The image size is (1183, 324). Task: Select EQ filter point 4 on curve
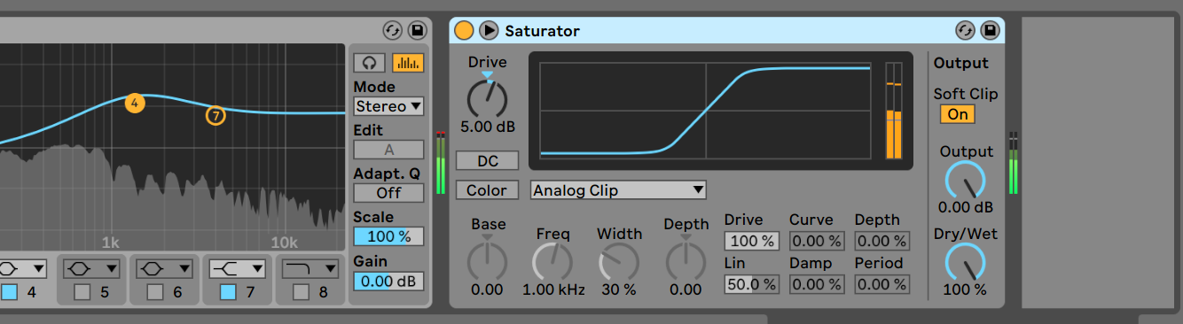click(x=134, y=103)
